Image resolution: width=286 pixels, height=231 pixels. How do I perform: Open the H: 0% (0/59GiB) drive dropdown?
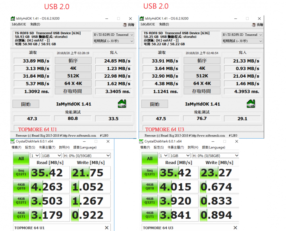(x=87, y=156)
